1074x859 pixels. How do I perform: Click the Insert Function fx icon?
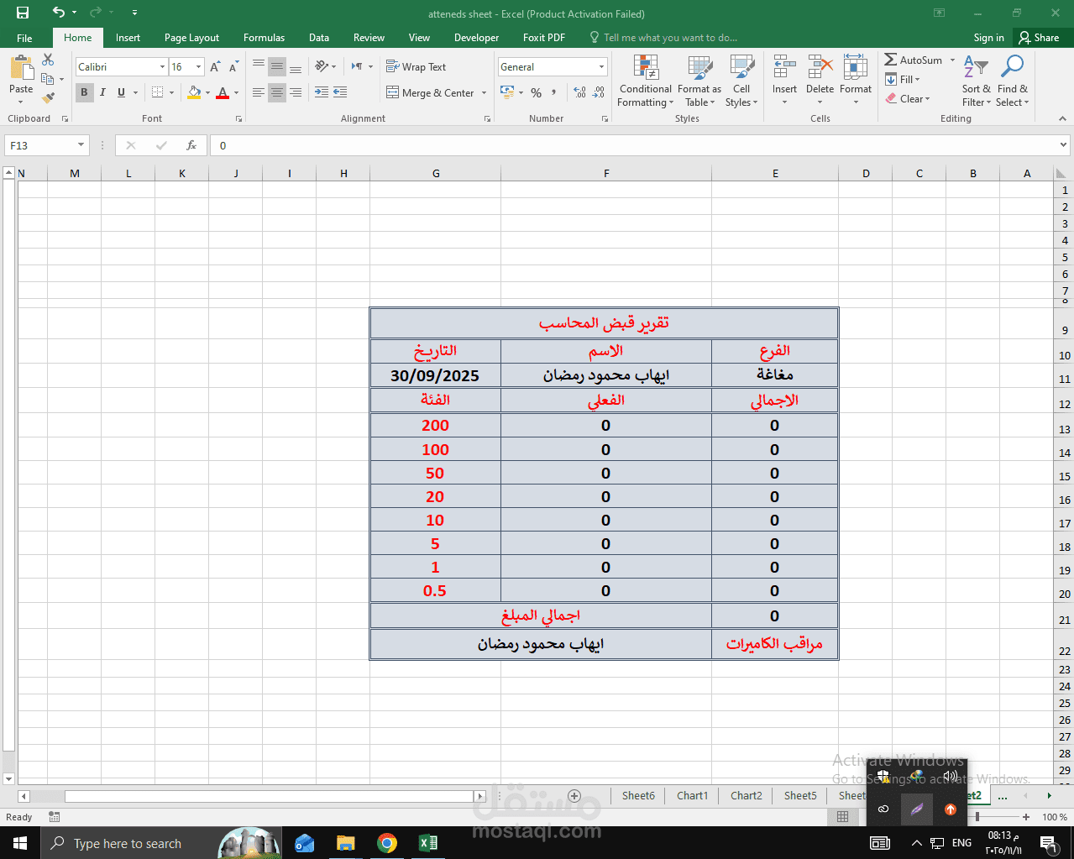[191, 145]
